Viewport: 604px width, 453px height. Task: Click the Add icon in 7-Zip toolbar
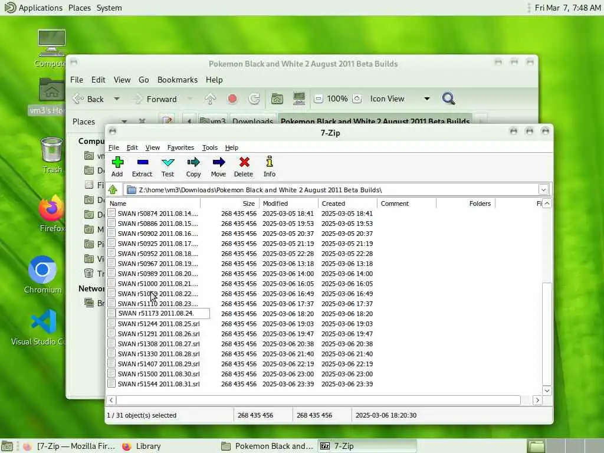[117, 162]
